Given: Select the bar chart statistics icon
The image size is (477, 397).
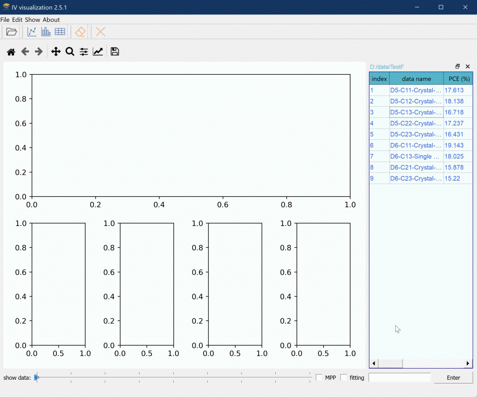Looking at the screenshot, I should pyautogui.click(x=46, y=32).
